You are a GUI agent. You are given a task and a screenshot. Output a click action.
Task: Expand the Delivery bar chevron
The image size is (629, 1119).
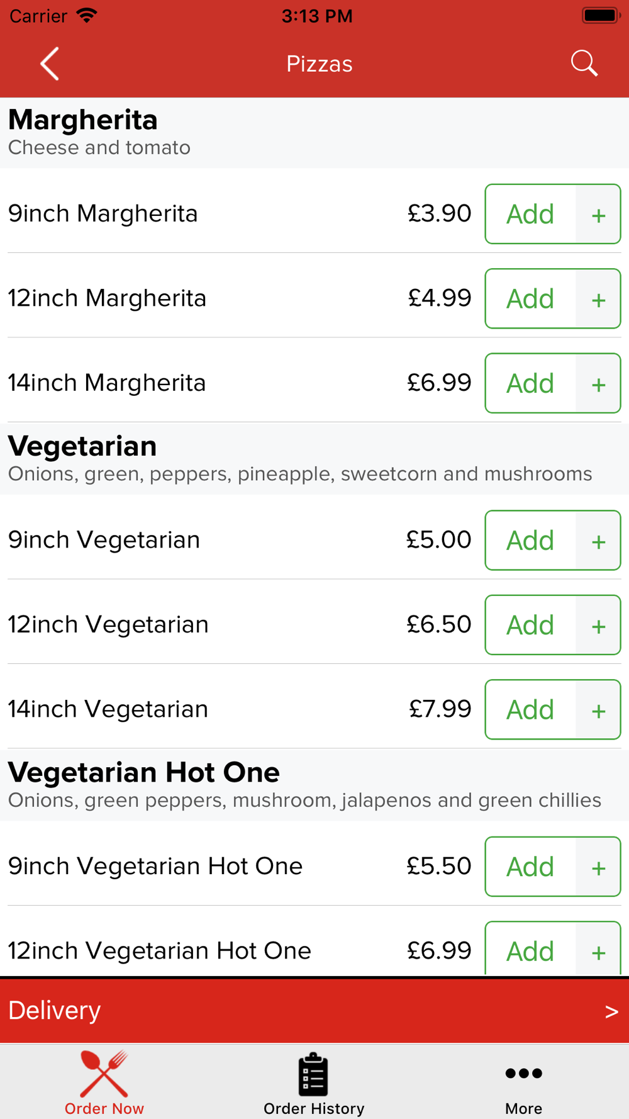click(611, 1011)
